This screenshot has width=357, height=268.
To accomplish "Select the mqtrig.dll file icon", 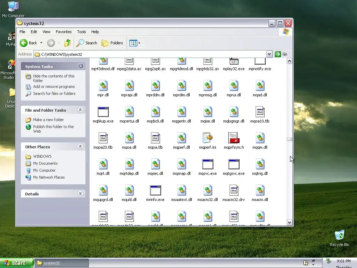I will (260, 164).
